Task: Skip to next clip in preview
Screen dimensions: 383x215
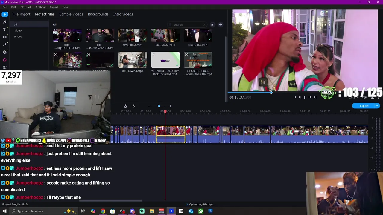Action: point(315,97)
